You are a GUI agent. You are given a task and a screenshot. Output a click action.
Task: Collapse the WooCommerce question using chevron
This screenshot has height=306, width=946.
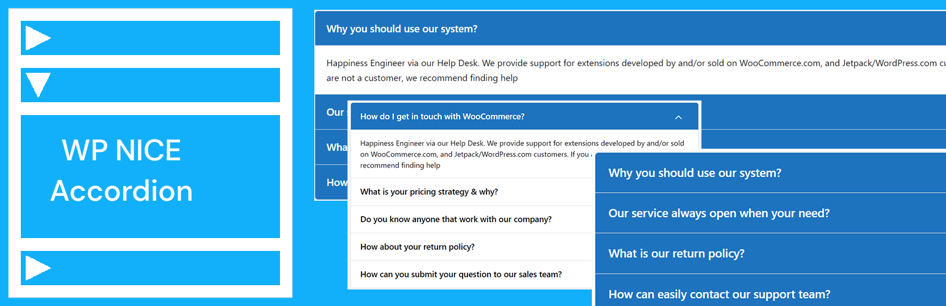pyautogui.click(x=678, y=117)
